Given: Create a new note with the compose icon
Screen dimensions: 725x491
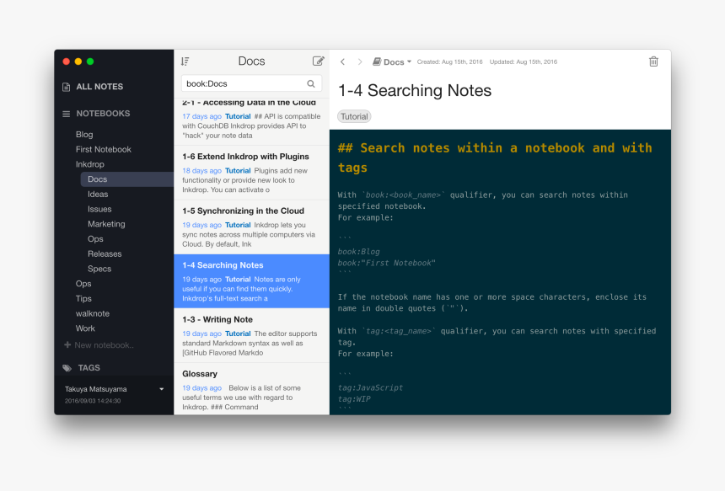Looking at the screenshot, I should [x=318, y=61].
